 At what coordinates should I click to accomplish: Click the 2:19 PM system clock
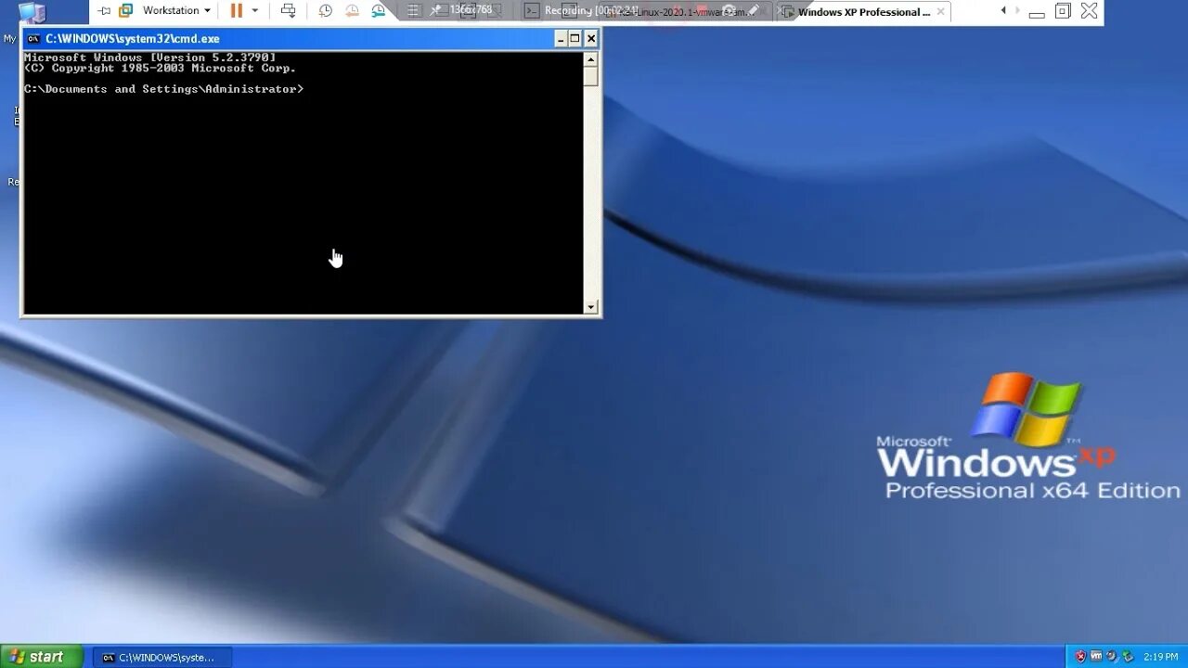coord(1161,657)
